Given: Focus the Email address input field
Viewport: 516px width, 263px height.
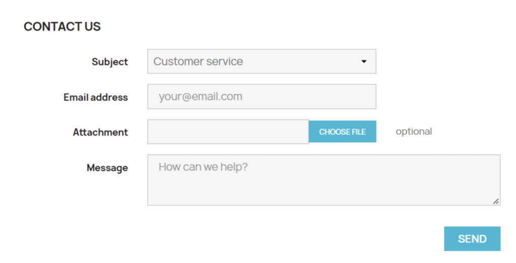Looking at the screenshot, I should pyautogui.click(x=262, y=97).
